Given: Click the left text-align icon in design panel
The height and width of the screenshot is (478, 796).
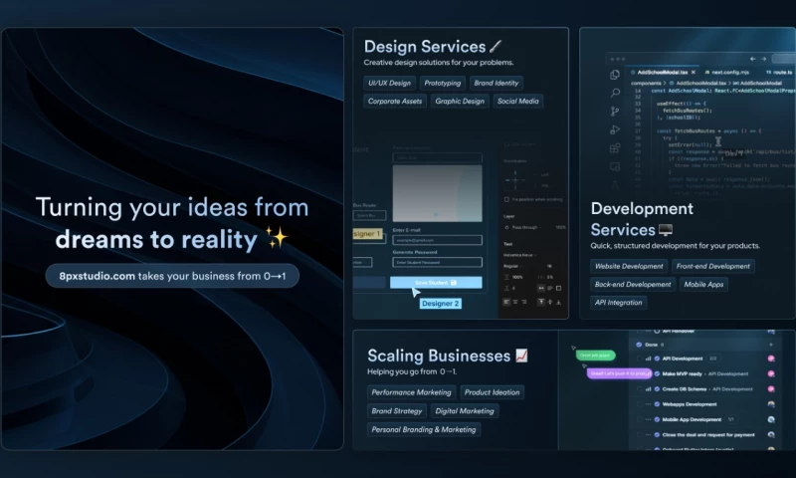Looking at the screenshot, I should pos(506,301).
